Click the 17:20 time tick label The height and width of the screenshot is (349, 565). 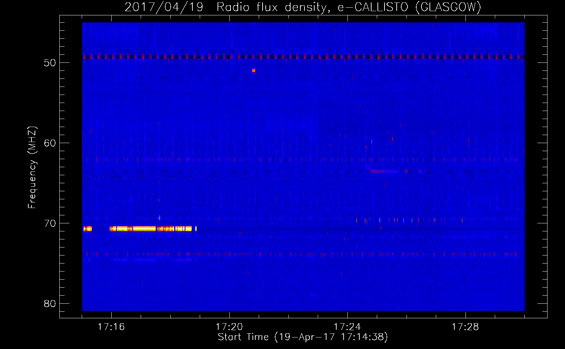(x=229, y=327)
